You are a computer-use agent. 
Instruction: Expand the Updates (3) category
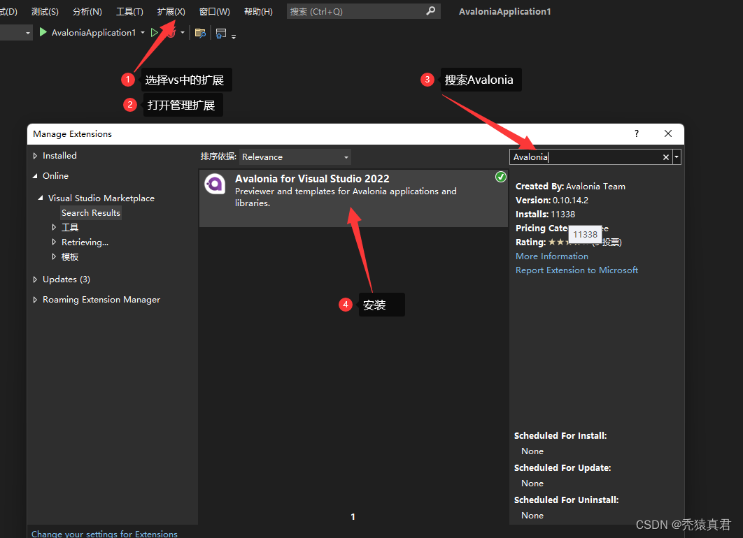[35, 279]
